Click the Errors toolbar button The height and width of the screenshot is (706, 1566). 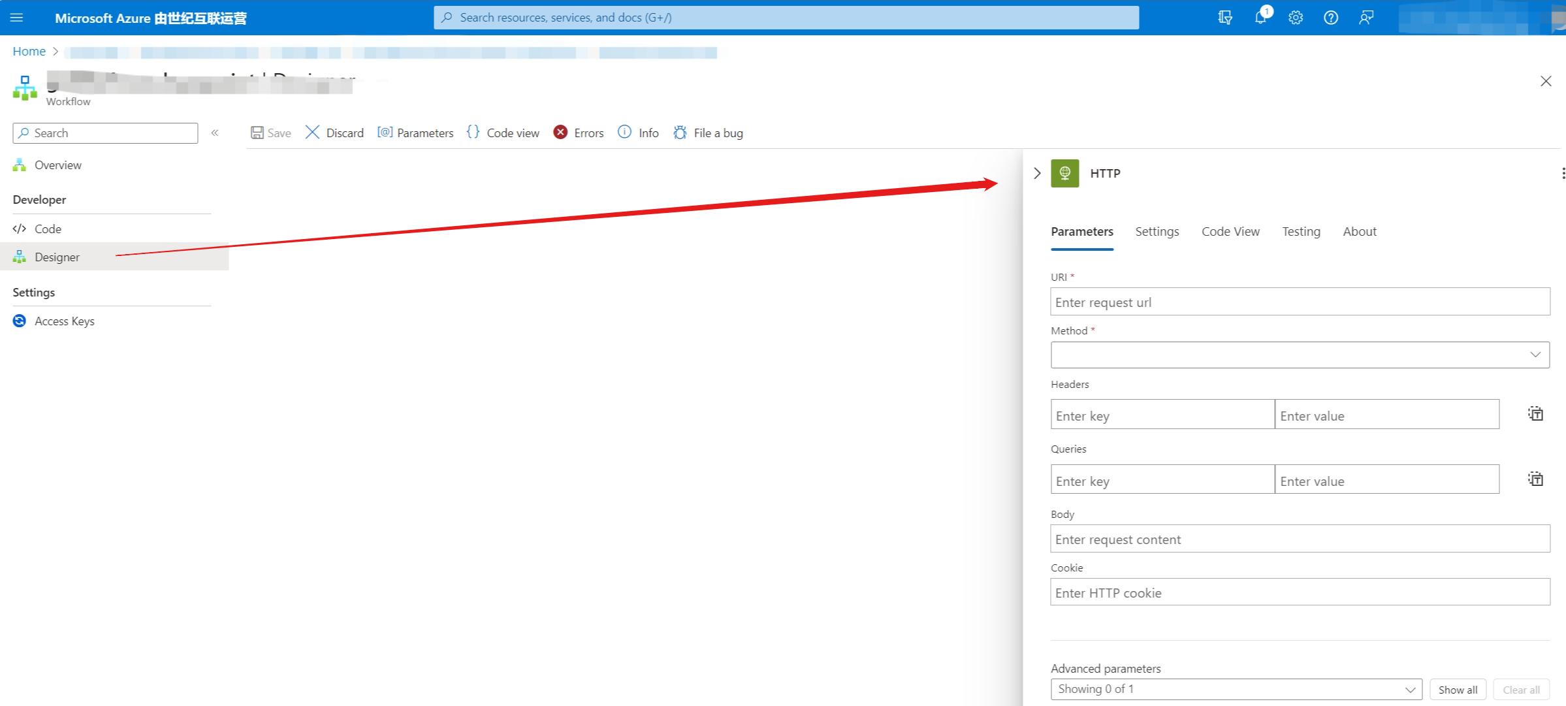tap(579, 133)
